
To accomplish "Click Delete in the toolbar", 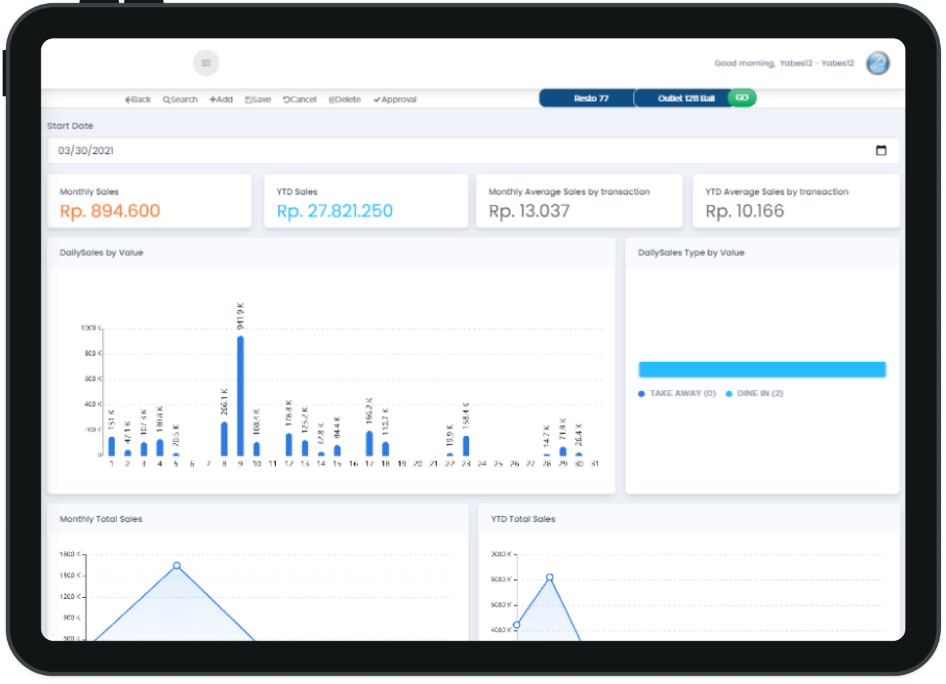I will tap(345, 100).
